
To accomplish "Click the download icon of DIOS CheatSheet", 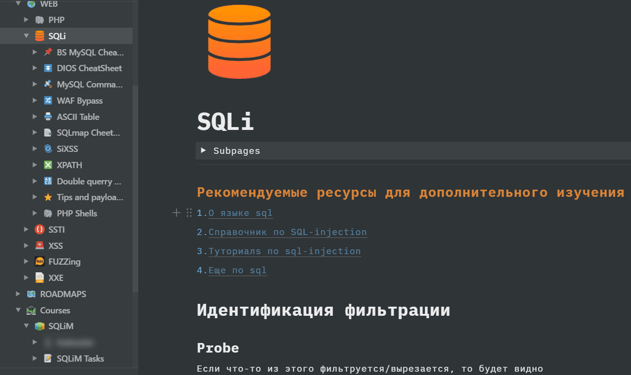I will pyautogui.click(x=48, y=68).
